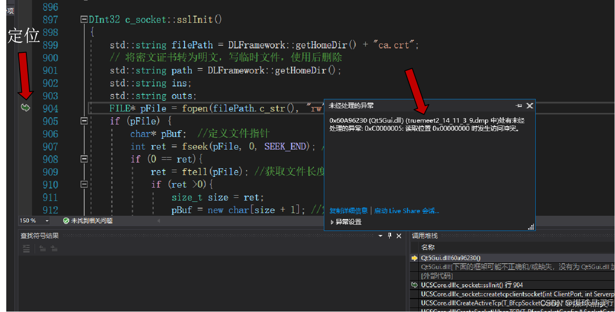615x312 pixels.
Task: Go to next result in 查找符号结果
Action: 54,248
